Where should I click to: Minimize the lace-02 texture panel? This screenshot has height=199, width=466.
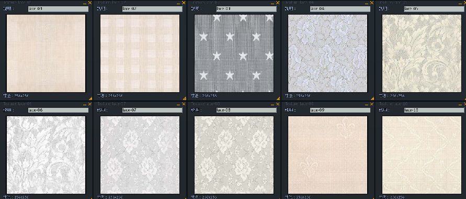click(x=179, y=3)
